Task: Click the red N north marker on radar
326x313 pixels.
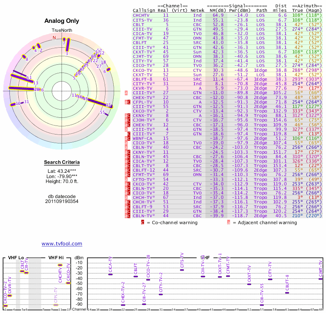Action: click(x=54, y=37)
